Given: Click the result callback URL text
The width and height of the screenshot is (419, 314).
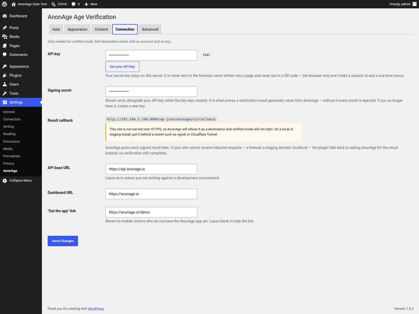Looking at the screenshot, I should (161, 119).
